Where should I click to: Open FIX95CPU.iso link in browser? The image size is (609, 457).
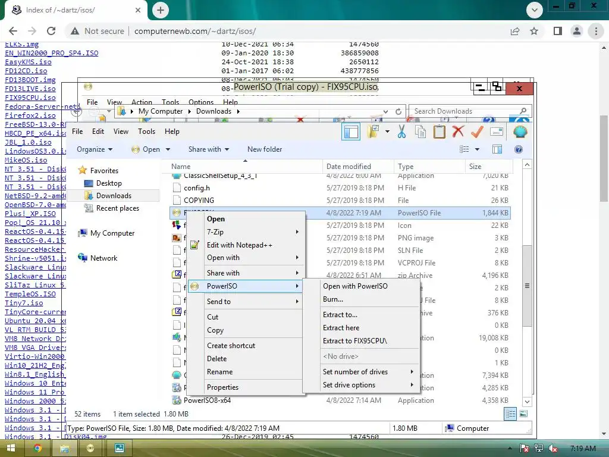(30, 98)
